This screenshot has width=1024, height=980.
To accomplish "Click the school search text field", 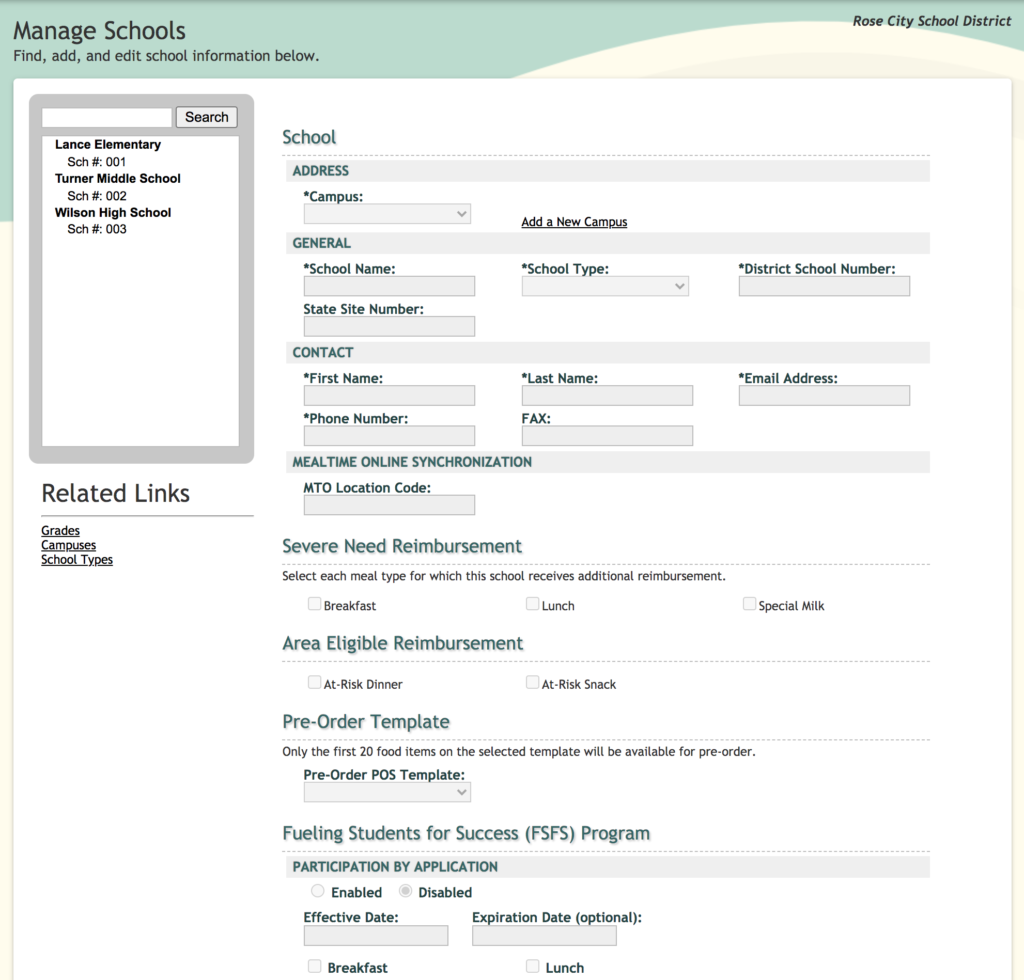I will tap(106, 118).
